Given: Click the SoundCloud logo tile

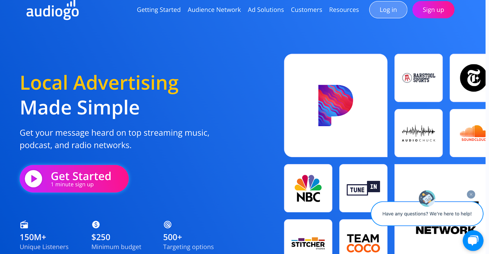Looking at the screenshot, I should [468, 133].
